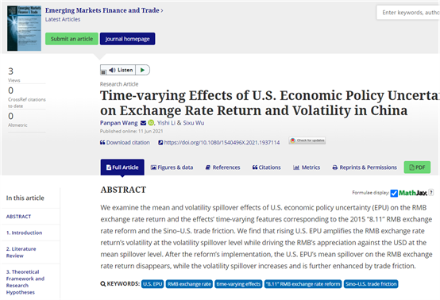Screen dimensions: 440x300
Task: Click the Journal homepage button
Action: point(127,39)
